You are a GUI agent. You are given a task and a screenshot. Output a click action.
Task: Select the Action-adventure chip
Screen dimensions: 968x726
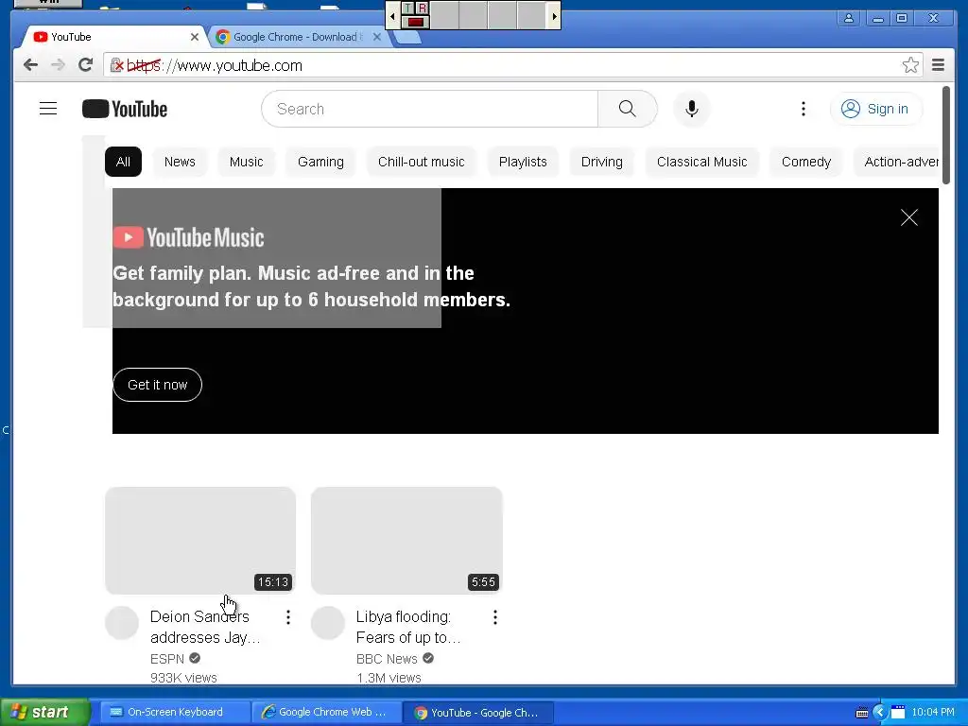(896, 162)
